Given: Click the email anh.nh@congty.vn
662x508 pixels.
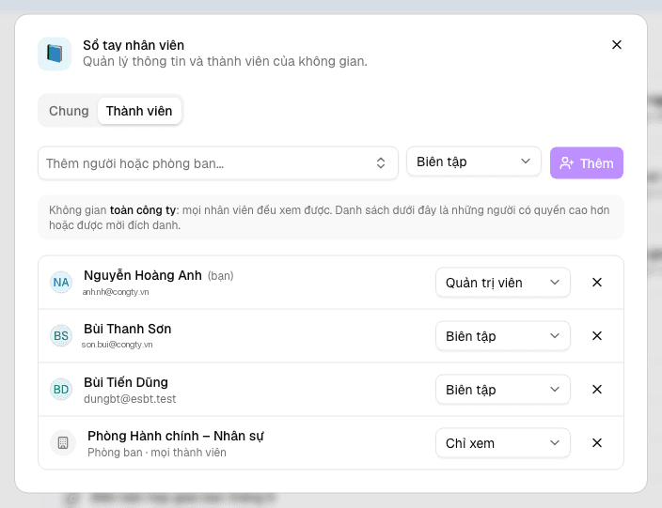Looking at the screenshot, I should [116, 292].
